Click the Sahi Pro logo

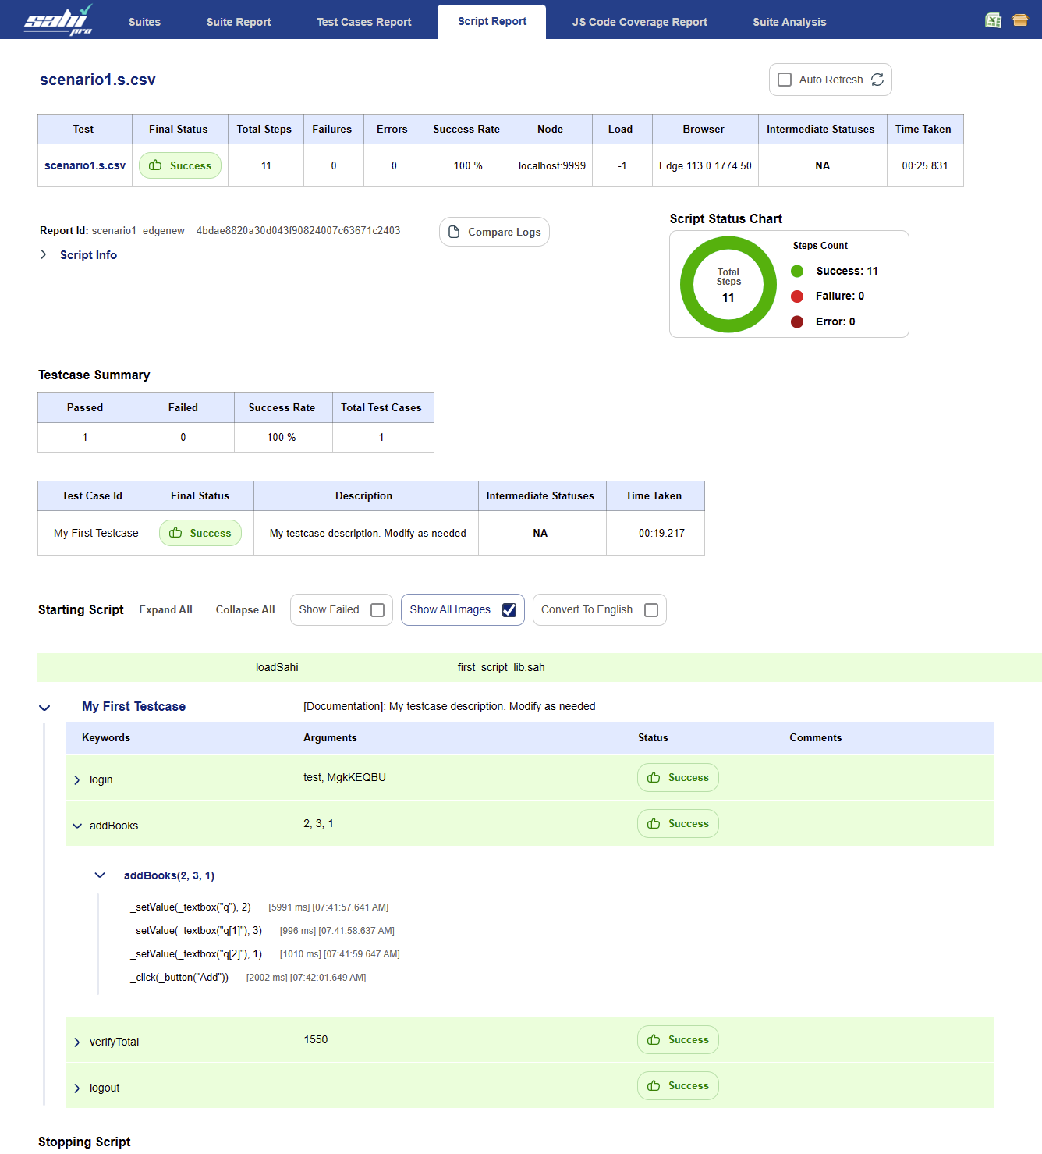[58, 20]
